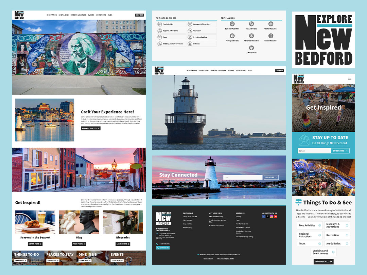The width and height of the screenshot is (367, 275).
Task: Click Subscribe in the Stay Connected banner
Action: [271, 177]
